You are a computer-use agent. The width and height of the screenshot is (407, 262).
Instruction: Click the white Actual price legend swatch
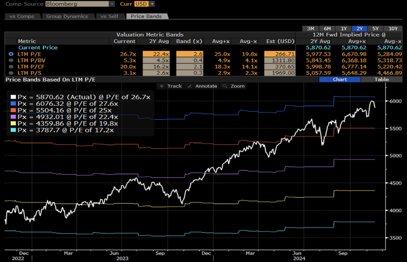13,97
